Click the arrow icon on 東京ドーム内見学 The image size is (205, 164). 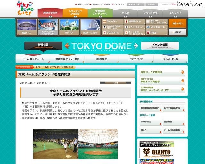[x=183, y=81]
